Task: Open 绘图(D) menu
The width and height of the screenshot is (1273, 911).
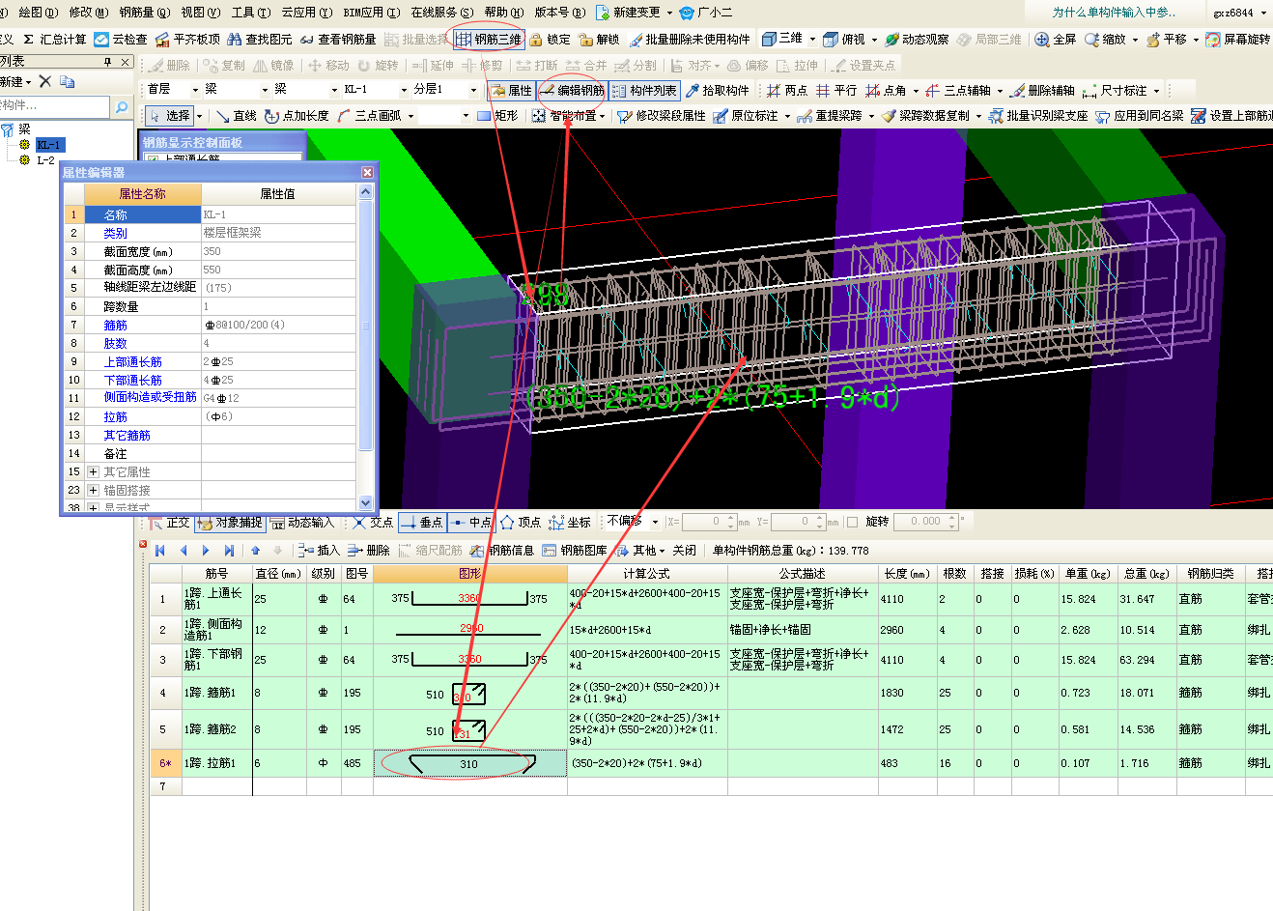Action: 37,13
